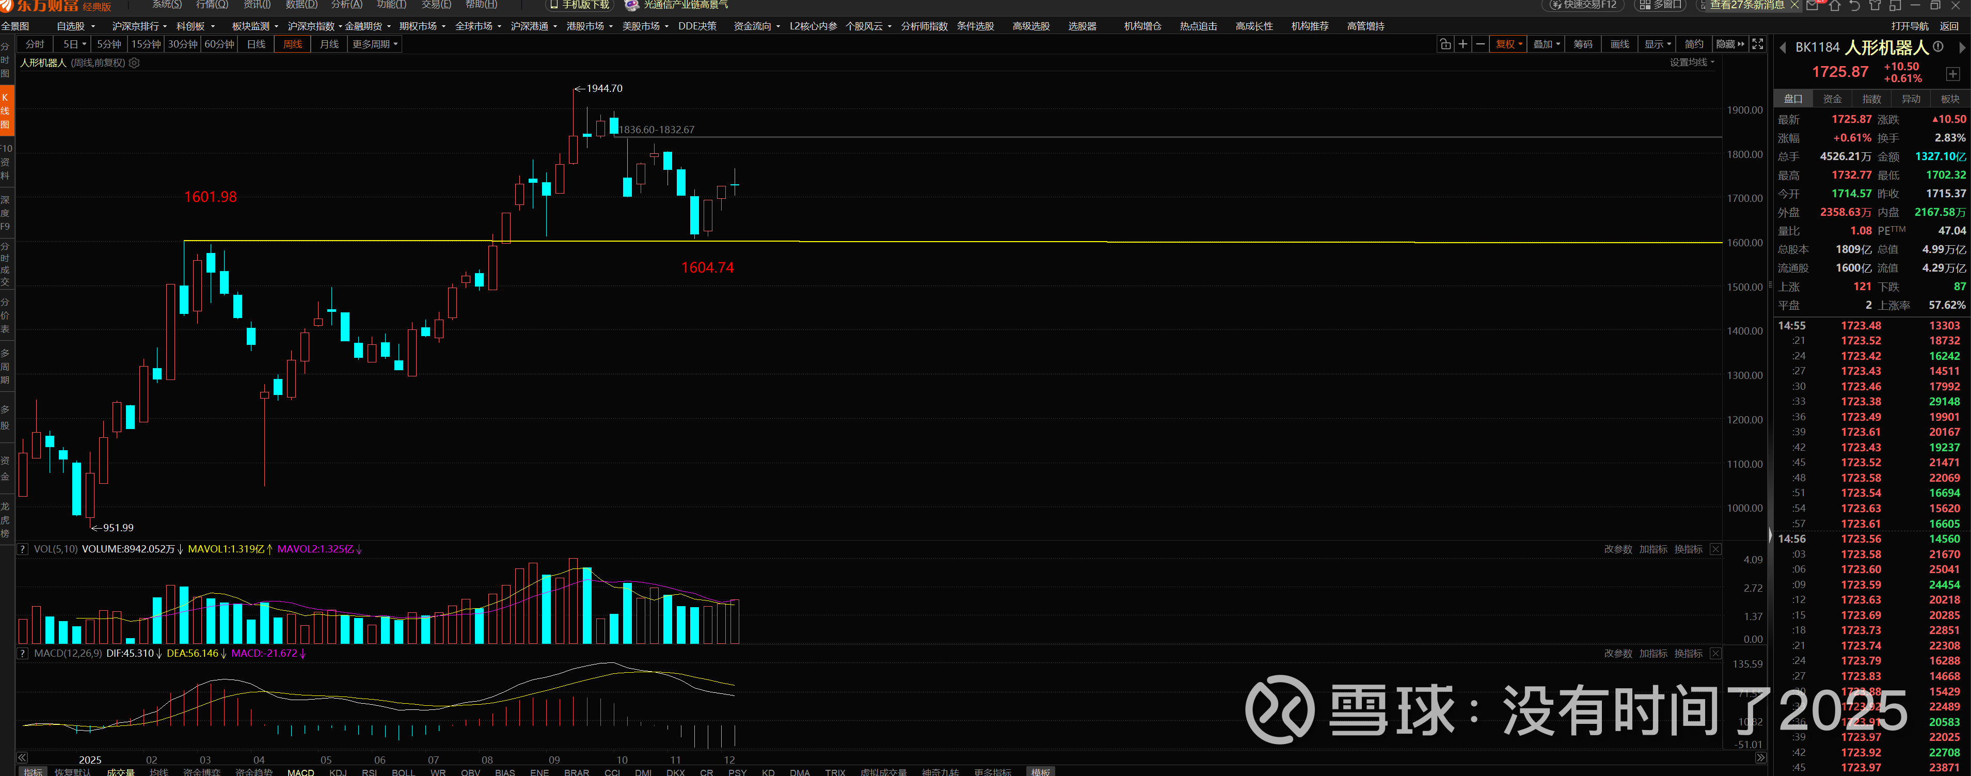Go to previous sector using left arrow

pos(1784,47)
